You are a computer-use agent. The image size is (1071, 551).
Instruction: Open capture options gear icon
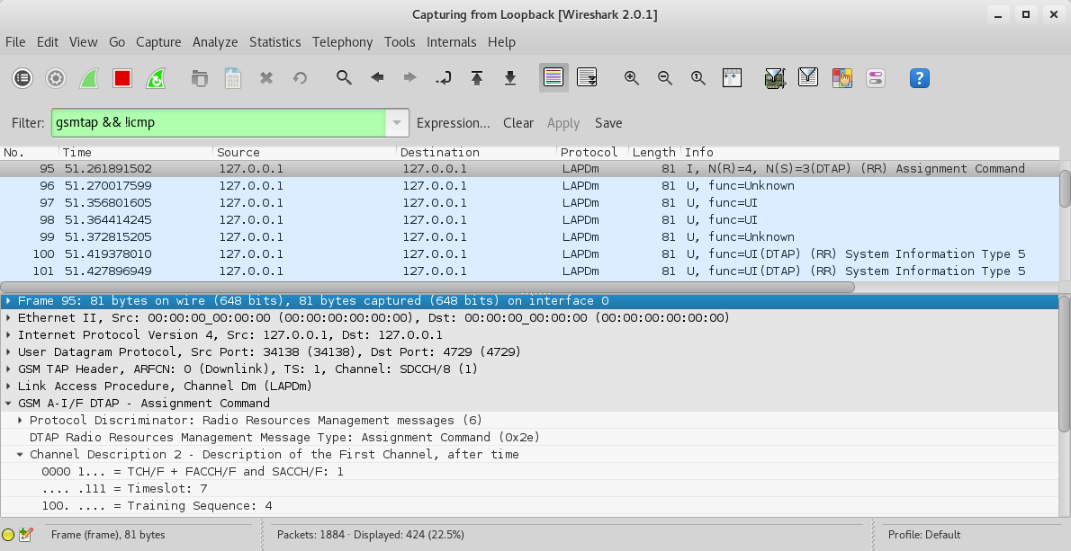56,78
